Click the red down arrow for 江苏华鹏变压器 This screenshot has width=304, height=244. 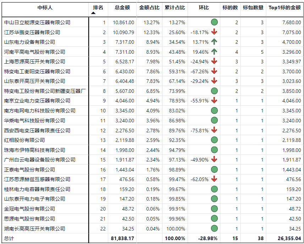(x=214, y=32)
